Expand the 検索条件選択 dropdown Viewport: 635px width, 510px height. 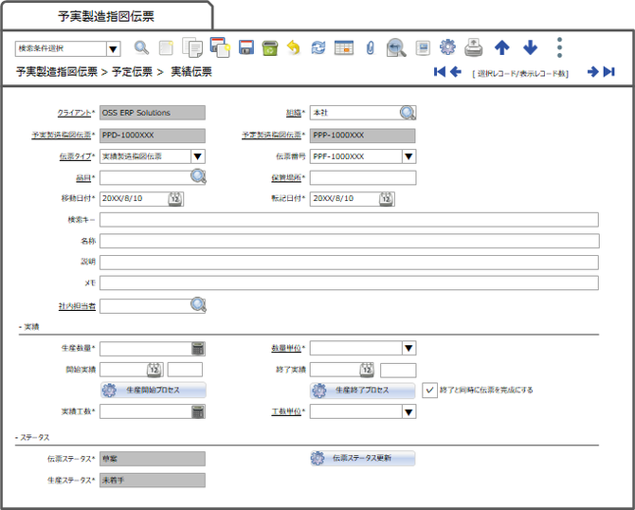pos(114,49)
